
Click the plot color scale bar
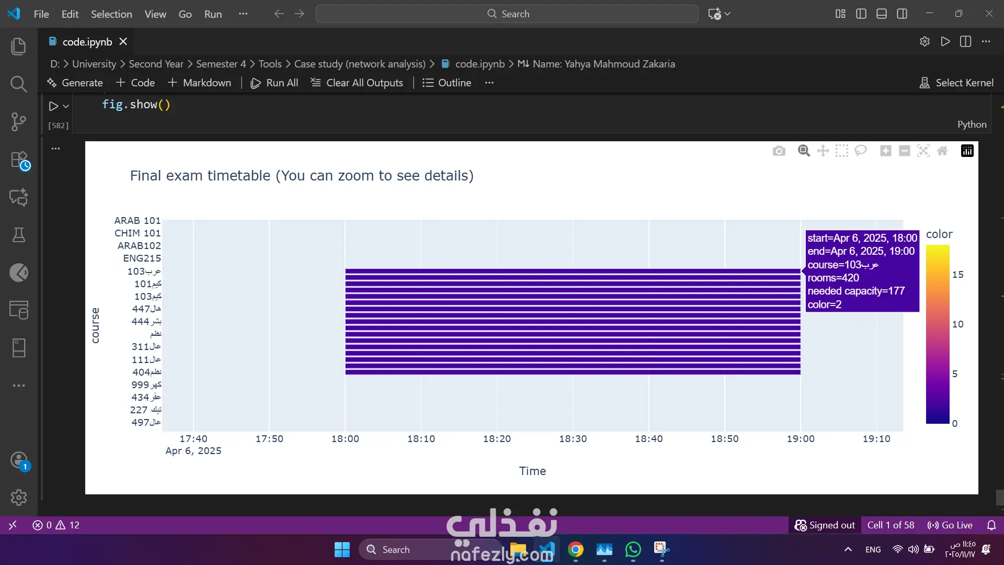click(937, 334)
